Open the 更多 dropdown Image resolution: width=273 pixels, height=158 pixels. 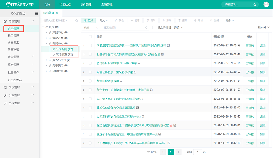coord(230,21)
